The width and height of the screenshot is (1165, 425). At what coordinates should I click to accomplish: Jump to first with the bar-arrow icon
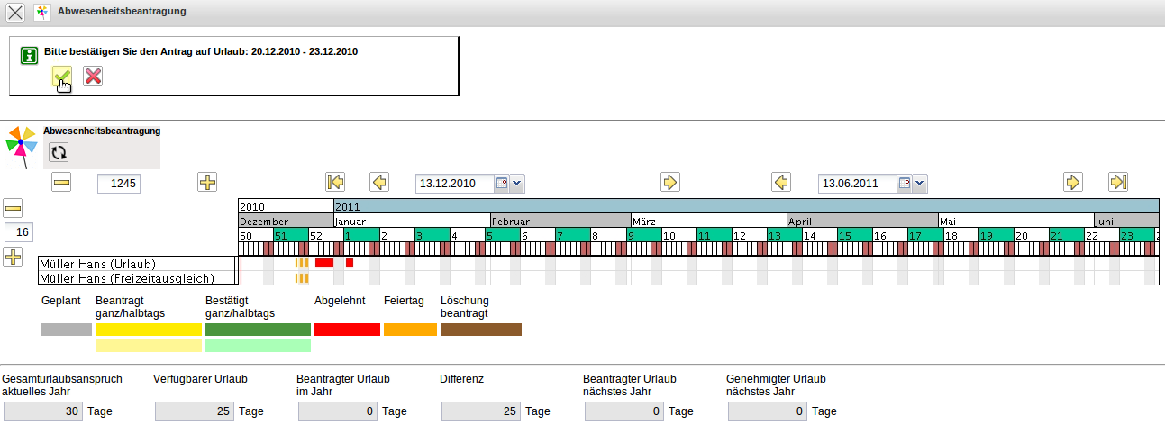tap(336, 183)
